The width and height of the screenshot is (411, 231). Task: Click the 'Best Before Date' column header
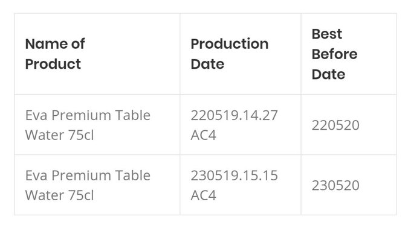349,54
